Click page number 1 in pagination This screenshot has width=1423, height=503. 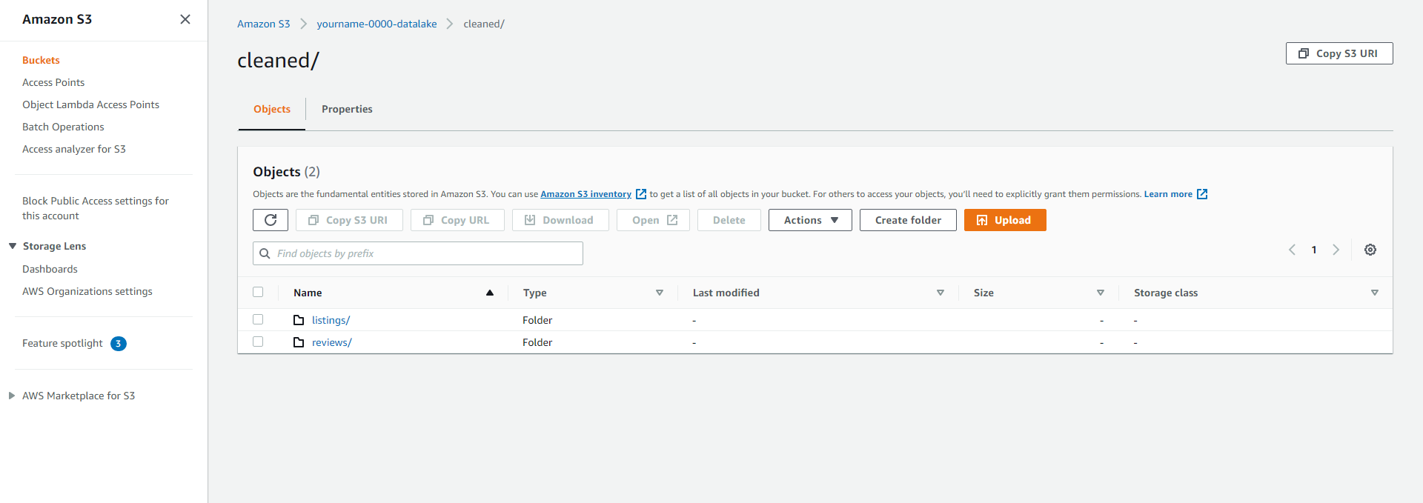pos(1314,250)
